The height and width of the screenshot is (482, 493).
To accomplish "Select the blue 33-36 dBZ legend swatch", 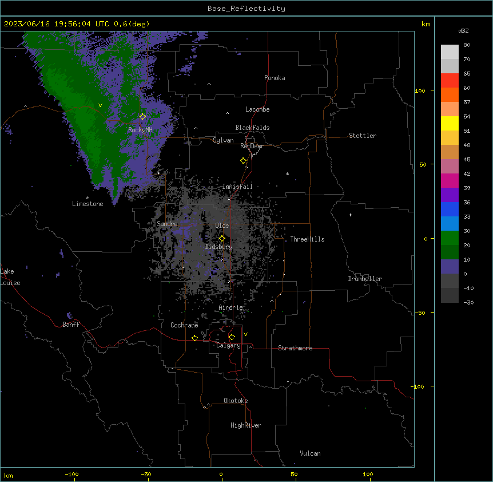I will click(x=450, y=210).
